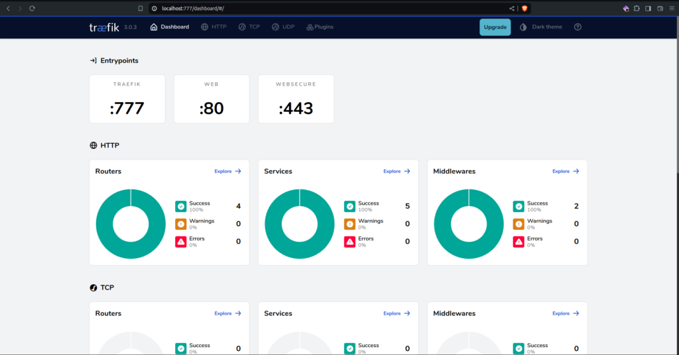Explore the TCP Services
The width and height of the screenshot is (679, 355).
(397, 313)
